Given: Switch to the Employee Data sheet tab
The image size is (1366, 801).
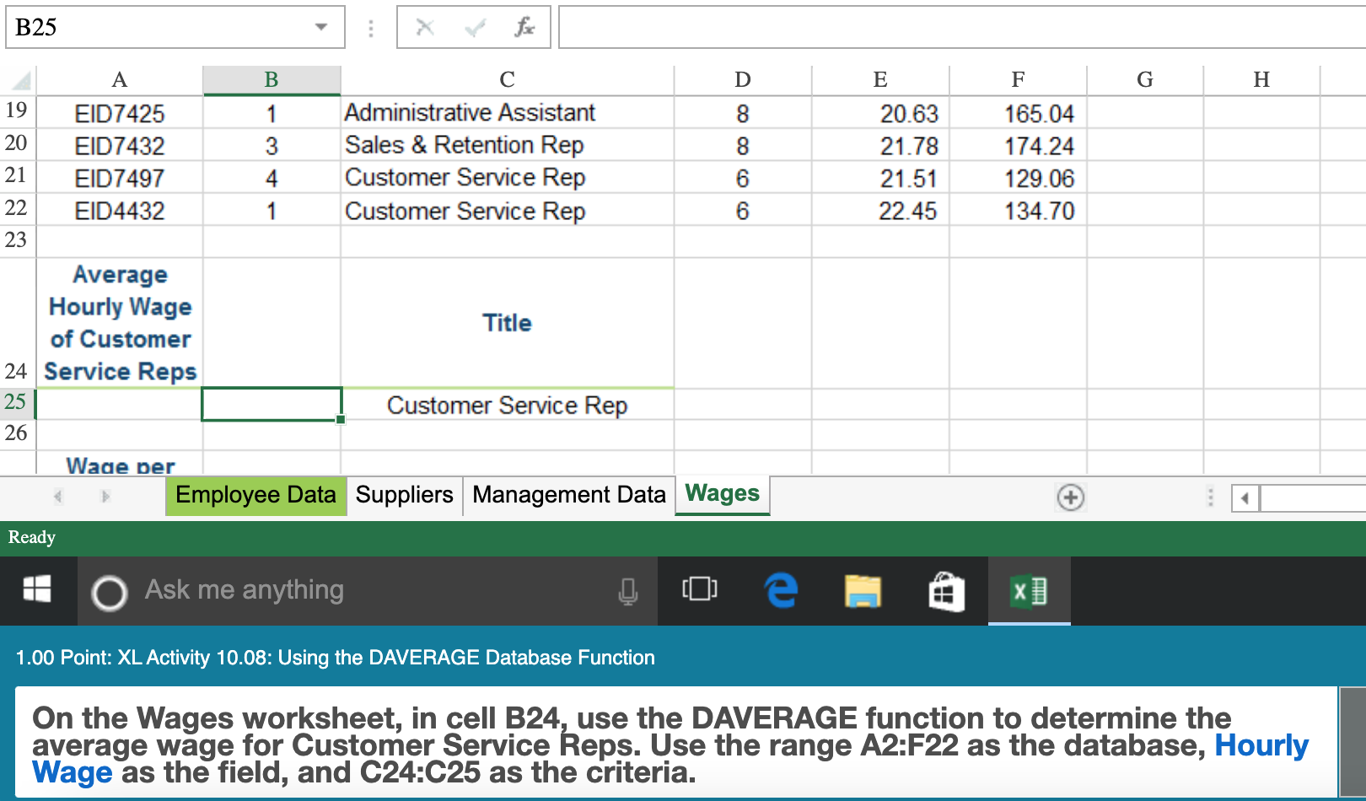Looking at the screenshot, I should [255, 495].
